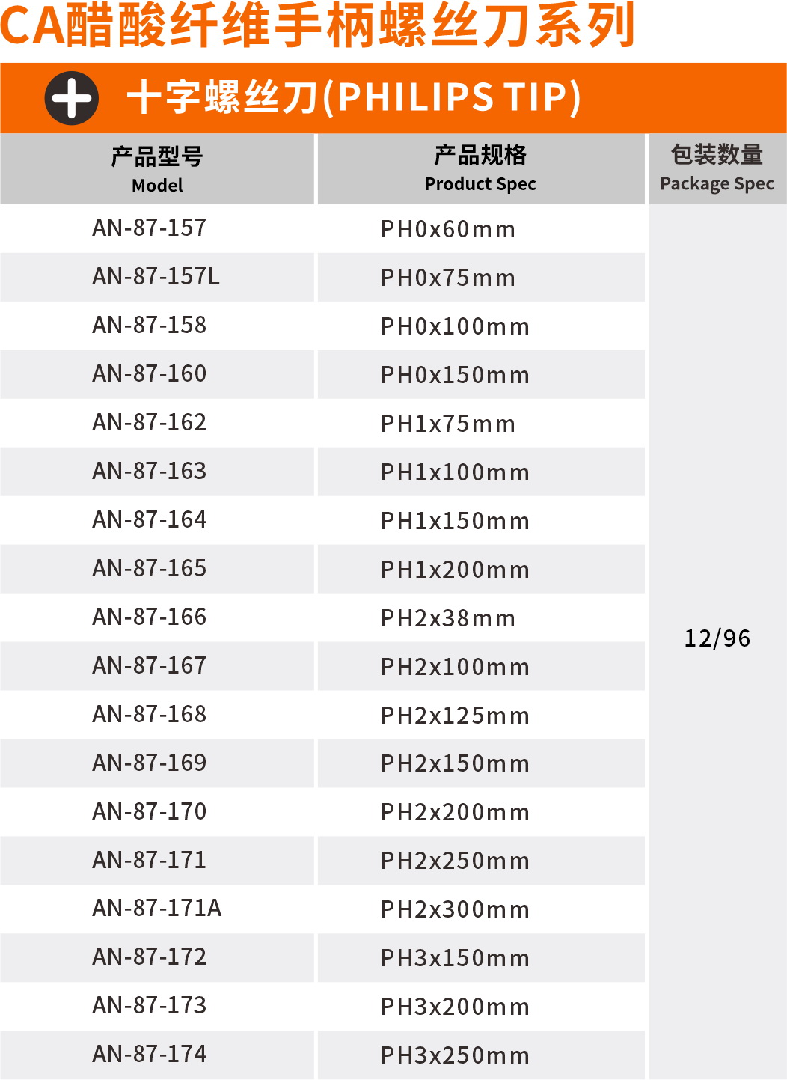Select the PH0x60mm spec cell
787x1080 pixels.
click(447, 229)
